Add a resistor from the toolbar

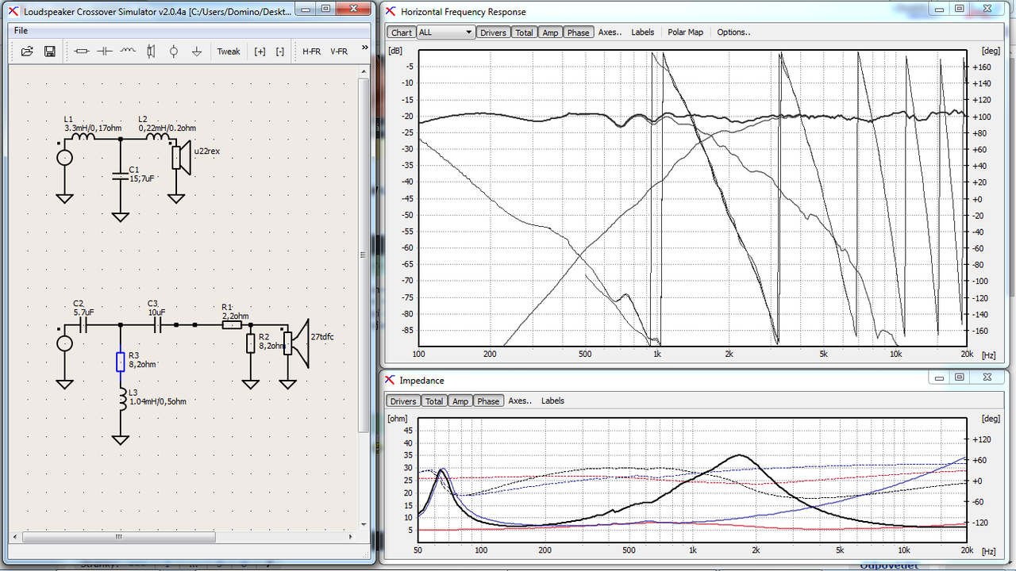coord(81,52)
